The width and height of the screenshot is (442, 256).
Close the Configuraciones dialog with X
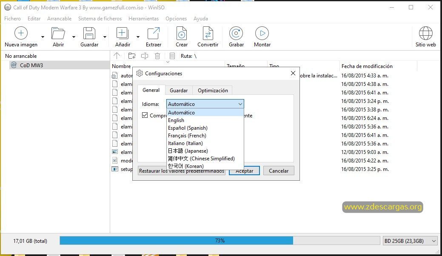293,73
